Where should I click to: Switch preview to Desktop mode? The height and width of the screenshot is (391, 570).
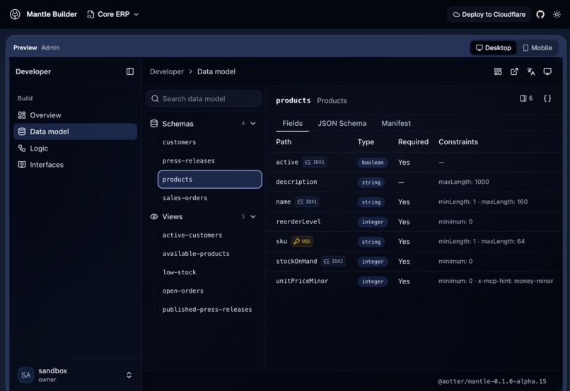pyautogui.click(x=494, y=47)
